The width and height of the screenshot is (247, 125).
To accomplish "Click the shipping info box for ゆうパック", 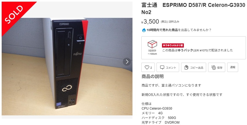I will click(x=193, y=48).
